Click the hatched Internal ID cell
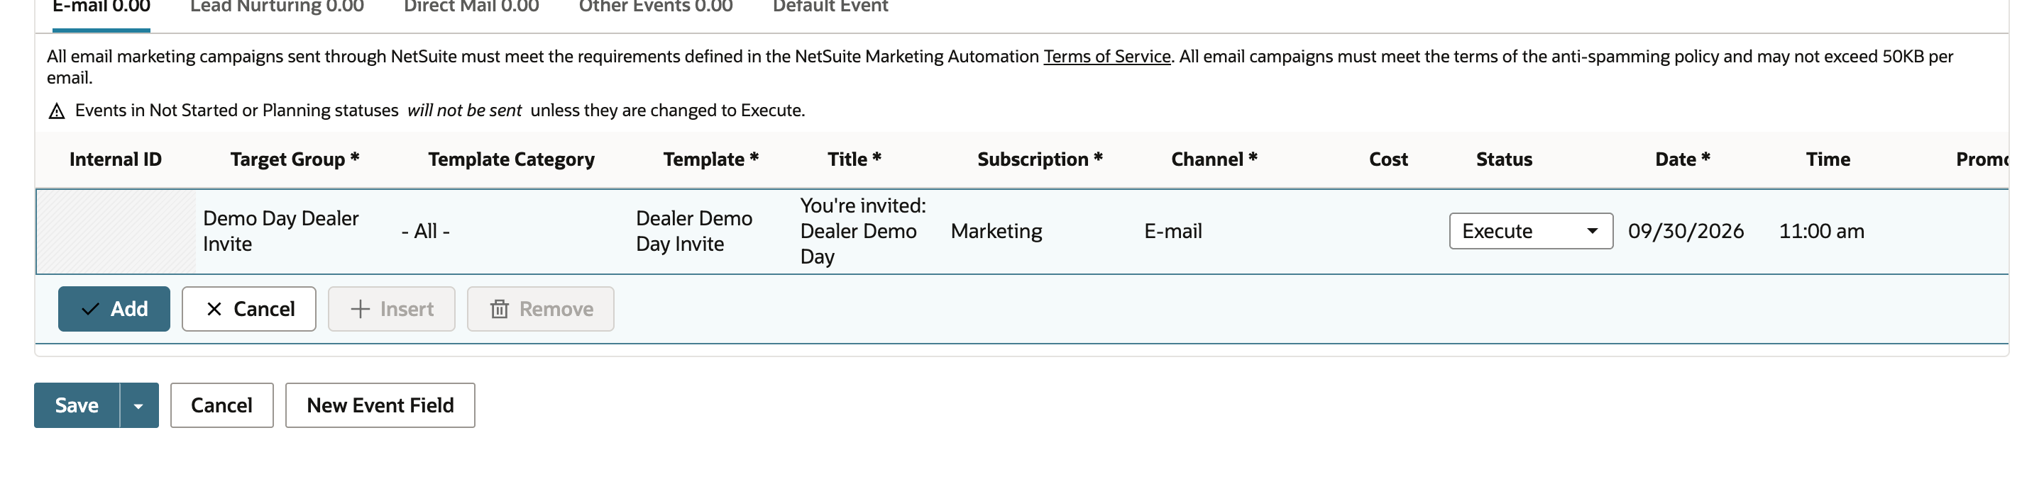The image size is (2044, 496). click(x=116, y=232)
